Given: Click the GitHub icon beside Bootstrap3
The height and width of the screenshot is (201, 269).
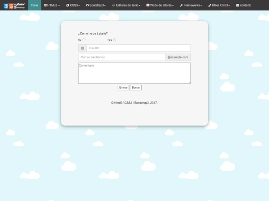Looking at the screenshot, I should coord(87,5).
